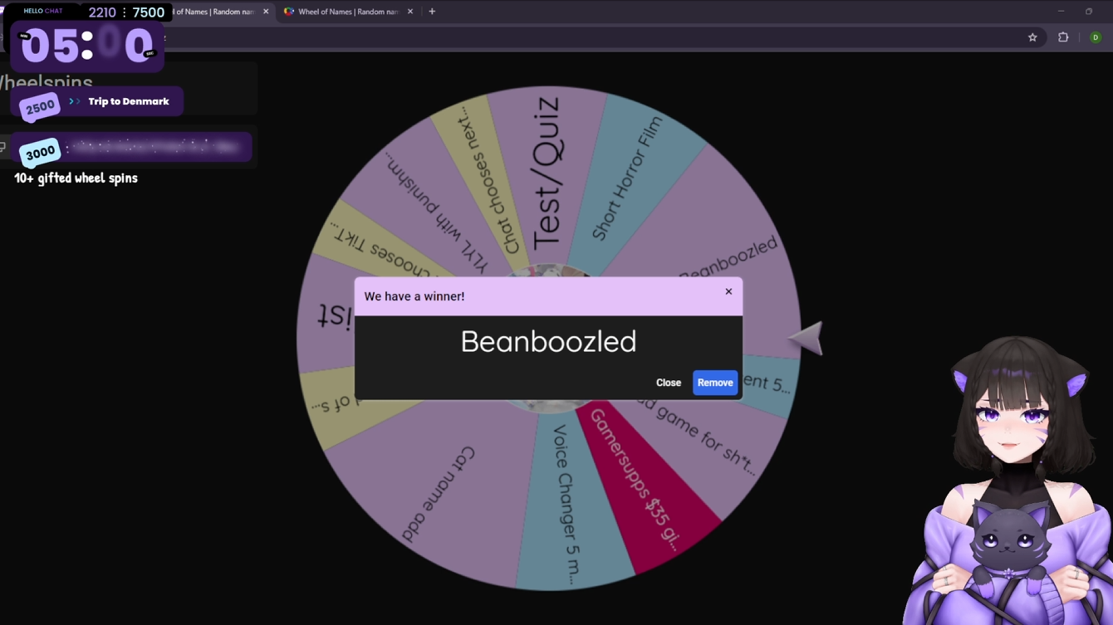1113x625 pixels.
Task: Close the right-hand Wheel of Names tab
Action: pyautogui.click(x=410, y=12)
